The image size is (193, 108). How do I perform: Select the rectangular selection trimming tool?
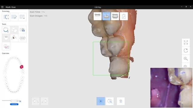[x=6, y=17]
